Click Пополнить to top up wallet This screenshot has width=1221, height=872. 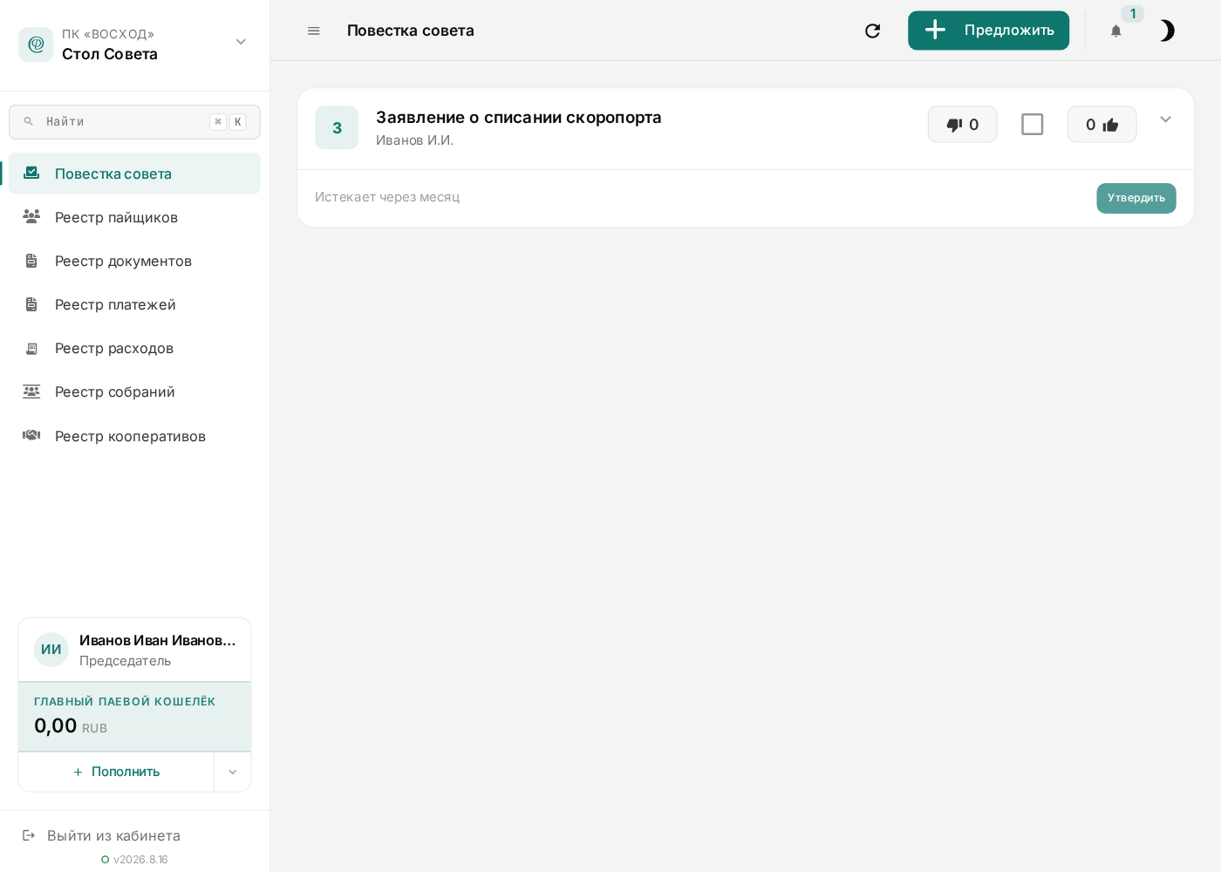point(117,772)
